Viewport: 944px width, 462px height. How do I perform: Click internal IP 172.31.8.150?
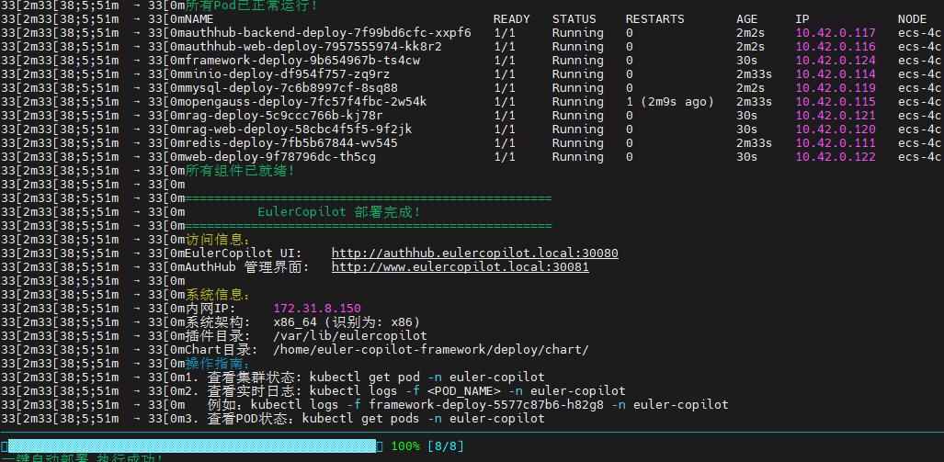pos(317,309)
